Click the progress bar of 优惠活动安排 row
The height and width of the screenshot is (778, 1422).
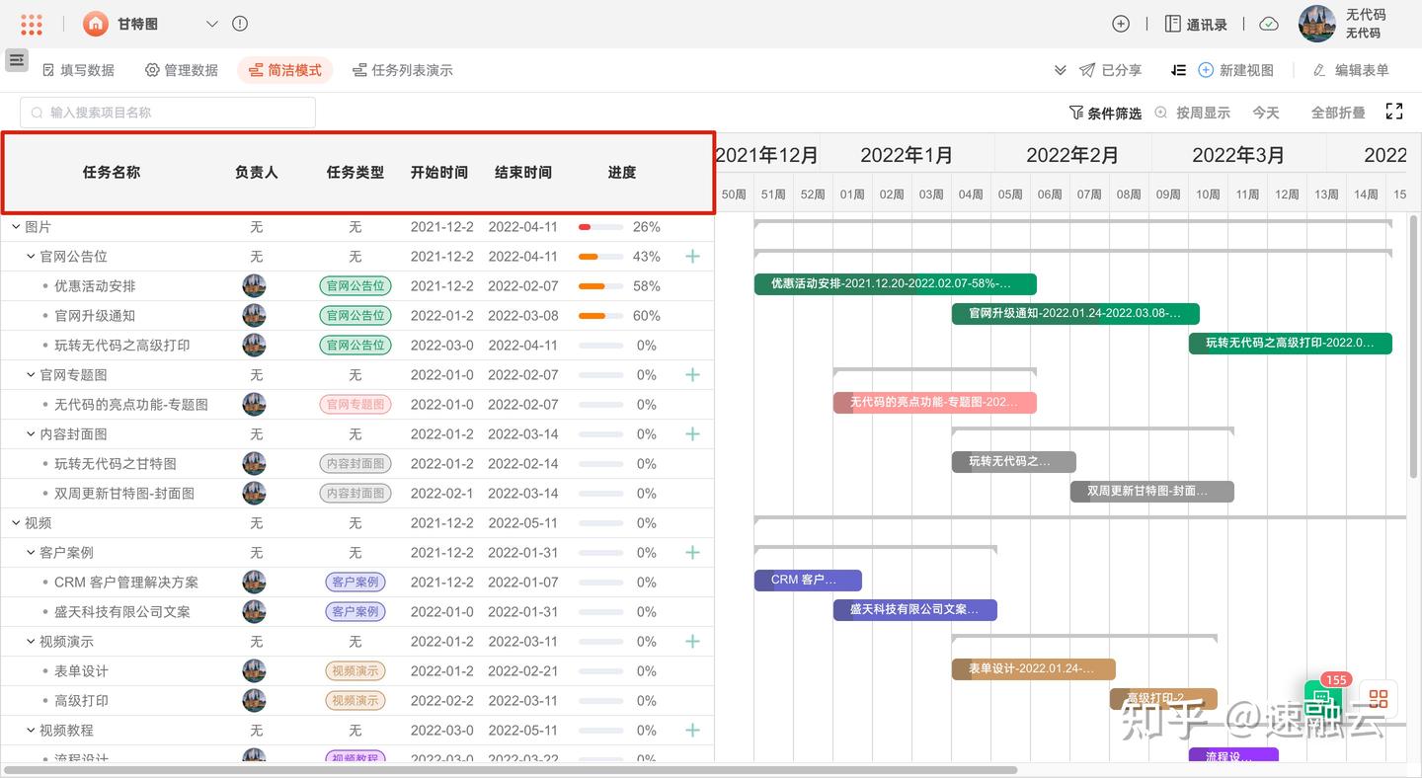(x=600, y=286)
